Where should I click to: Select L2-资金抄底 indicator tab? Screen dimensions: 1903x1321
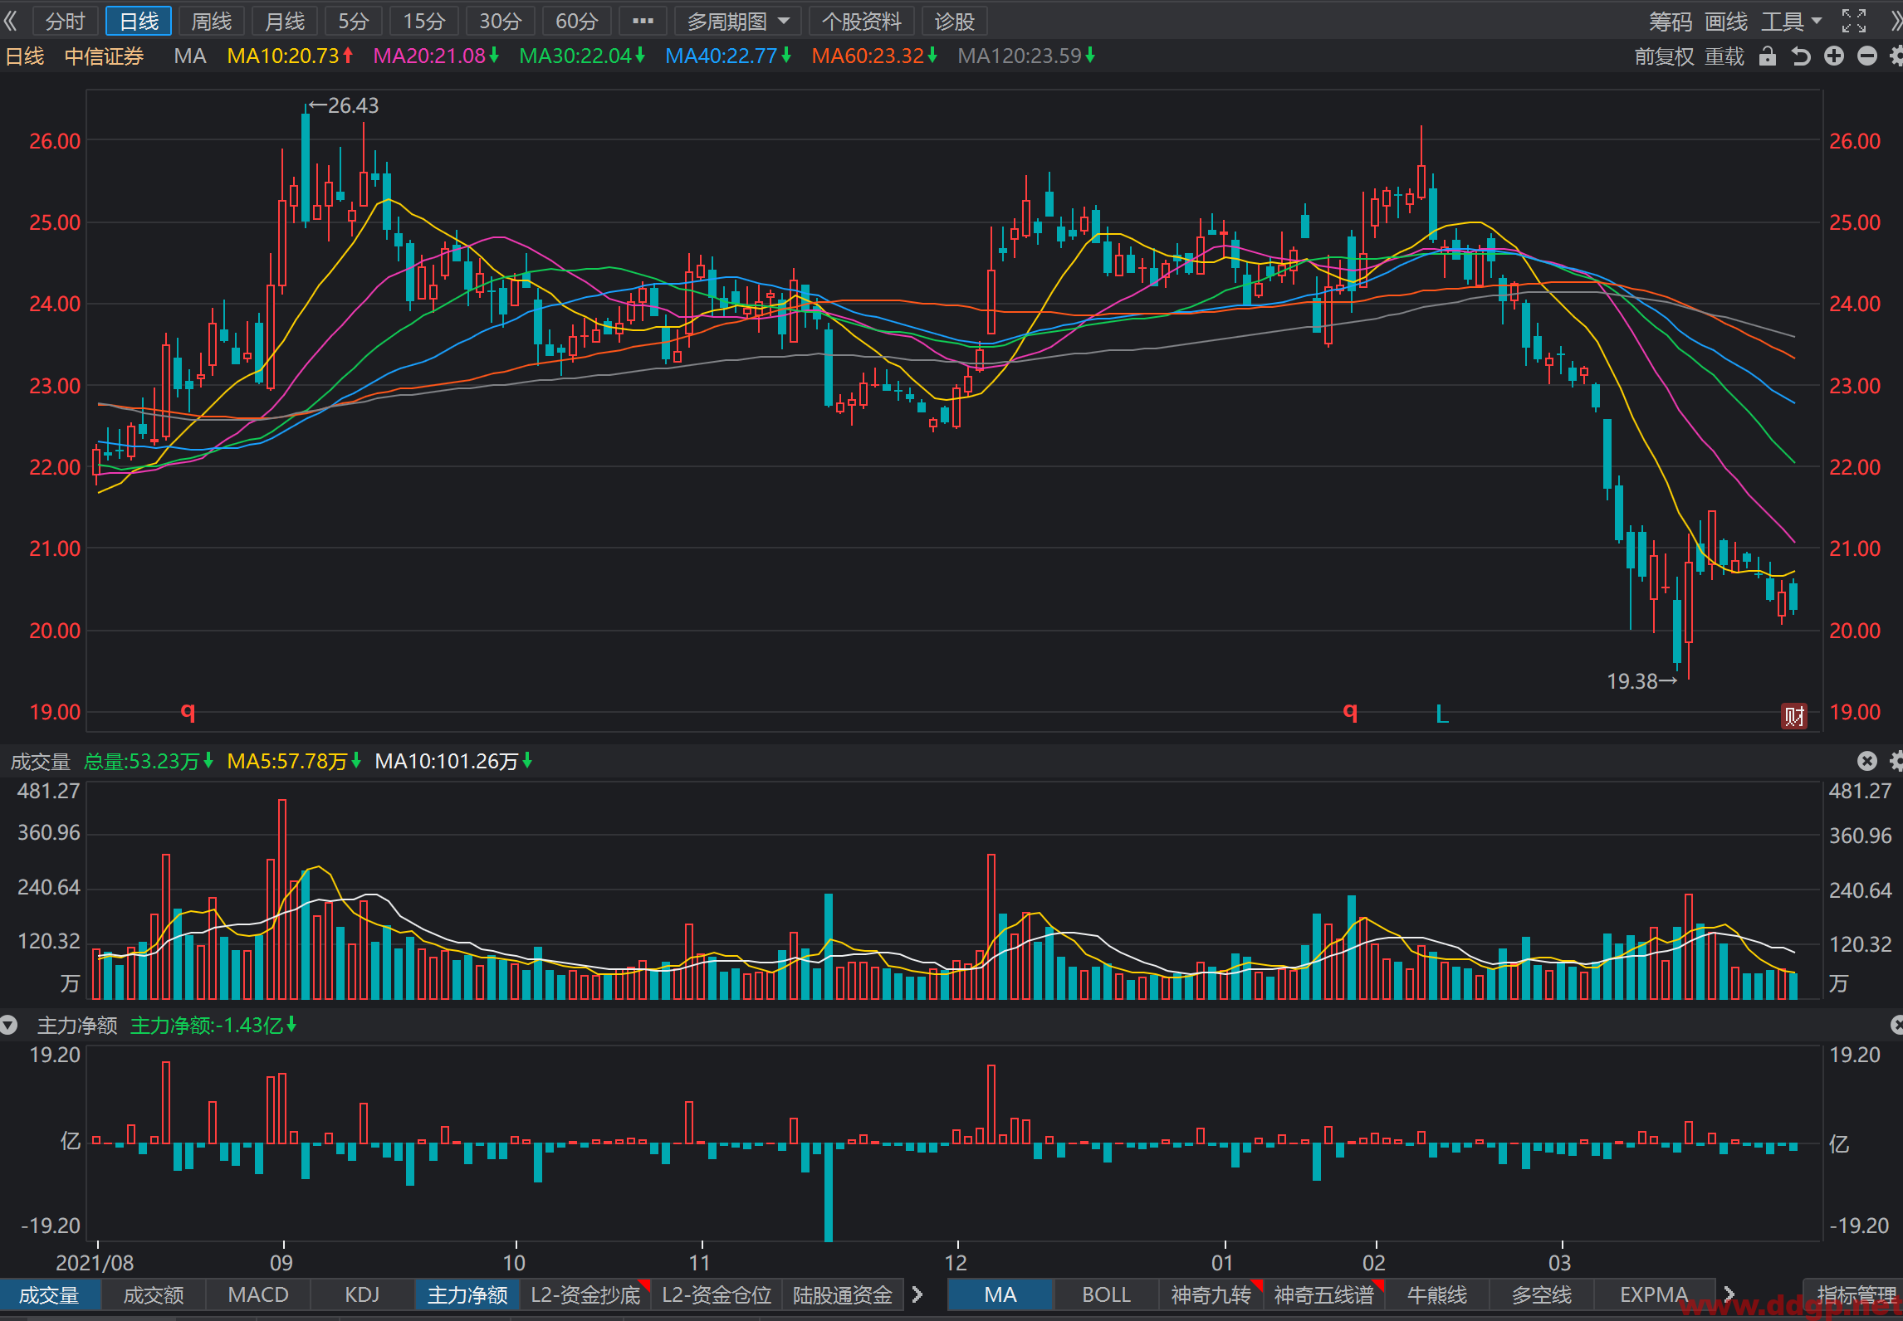point(585,1294)
